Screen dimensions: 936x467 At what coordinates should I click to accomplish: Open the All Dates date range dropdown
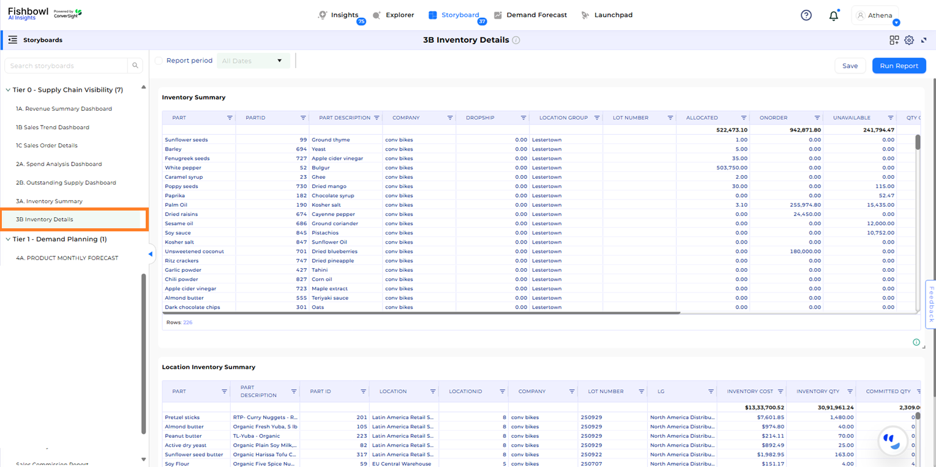pos(252,61)
